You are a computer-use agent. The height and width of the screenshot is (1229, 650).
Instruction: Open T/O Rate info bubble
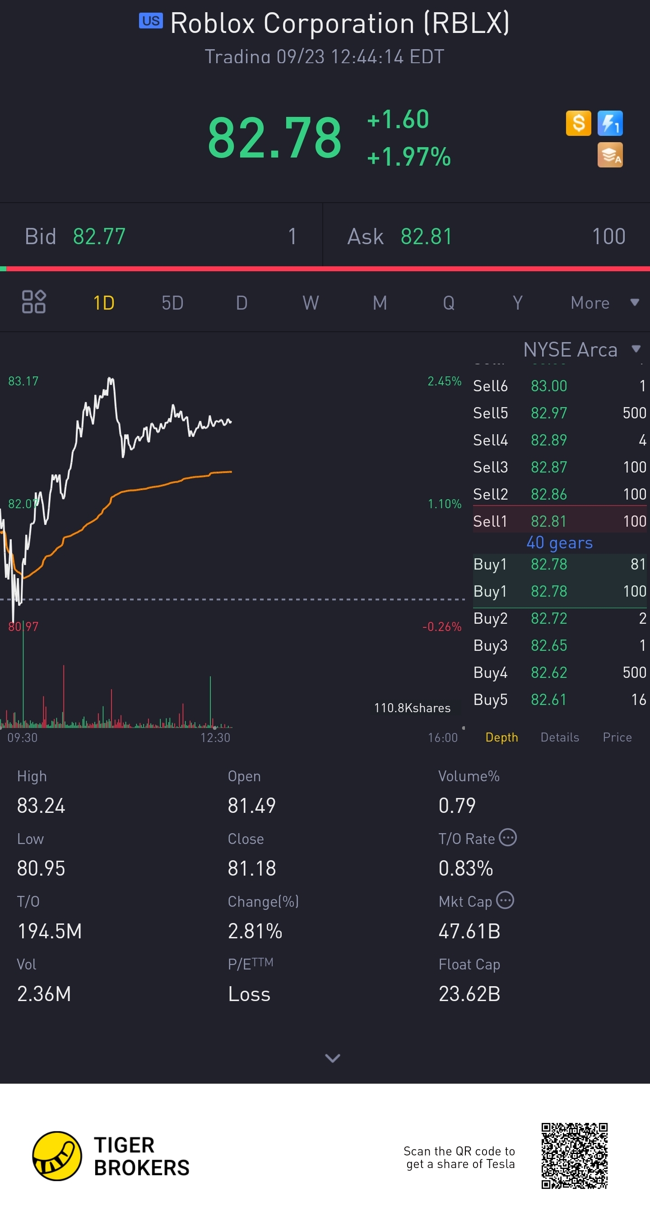(508, 837)
